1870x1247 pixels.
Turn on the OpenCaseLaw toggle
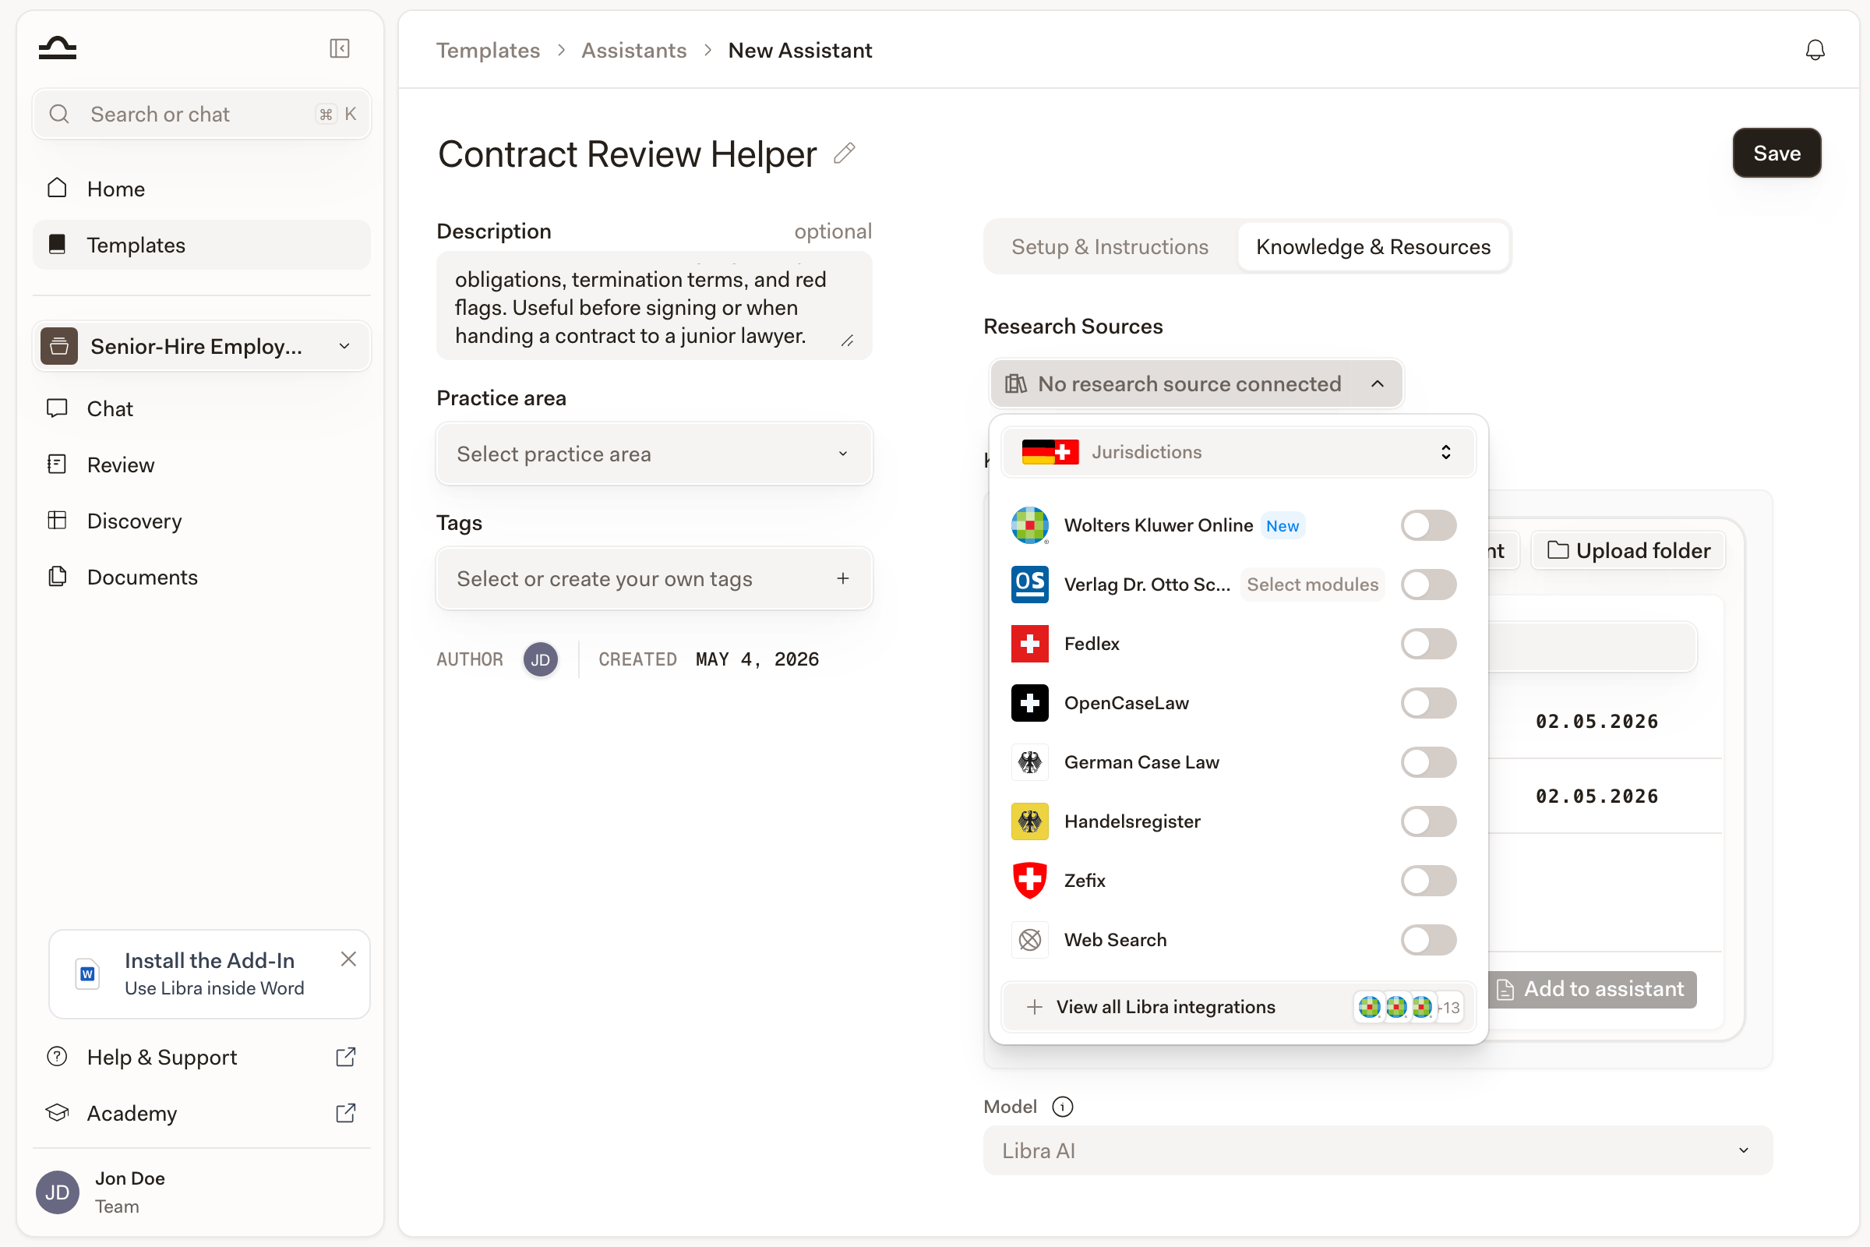[x=1428, y=703]
